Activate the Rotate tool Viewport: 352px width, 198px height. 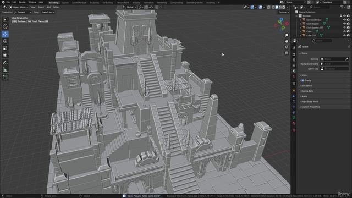[5, 41]
